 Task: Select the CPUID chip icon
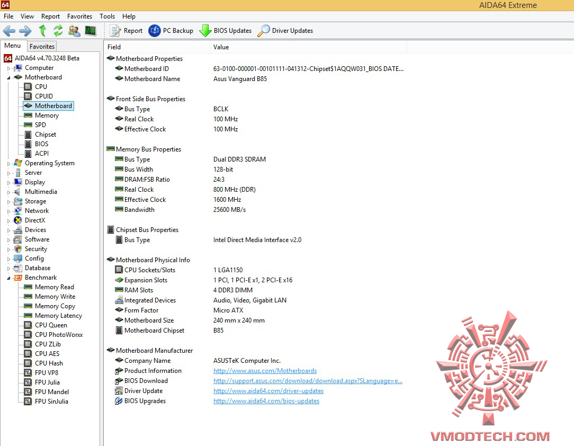28,96
